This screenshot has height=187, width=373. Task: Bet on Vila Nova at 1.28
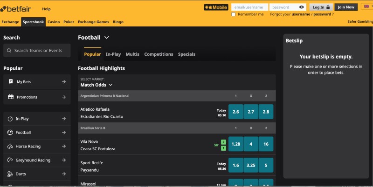tap(236, 144)
